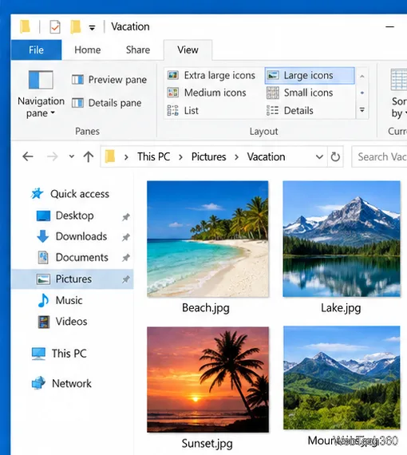407x455 pixels.
Task: Open Downloads in navigation pane
Action: click(x=72, y=236)
